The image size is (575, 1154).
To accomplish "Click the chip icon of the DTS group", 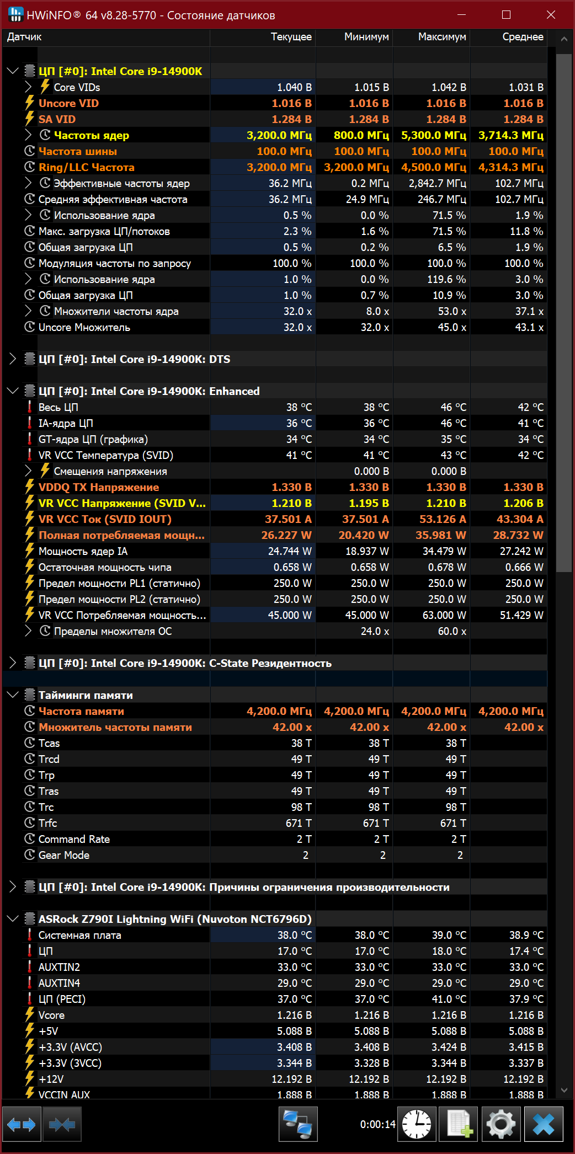I will [30, 359].
